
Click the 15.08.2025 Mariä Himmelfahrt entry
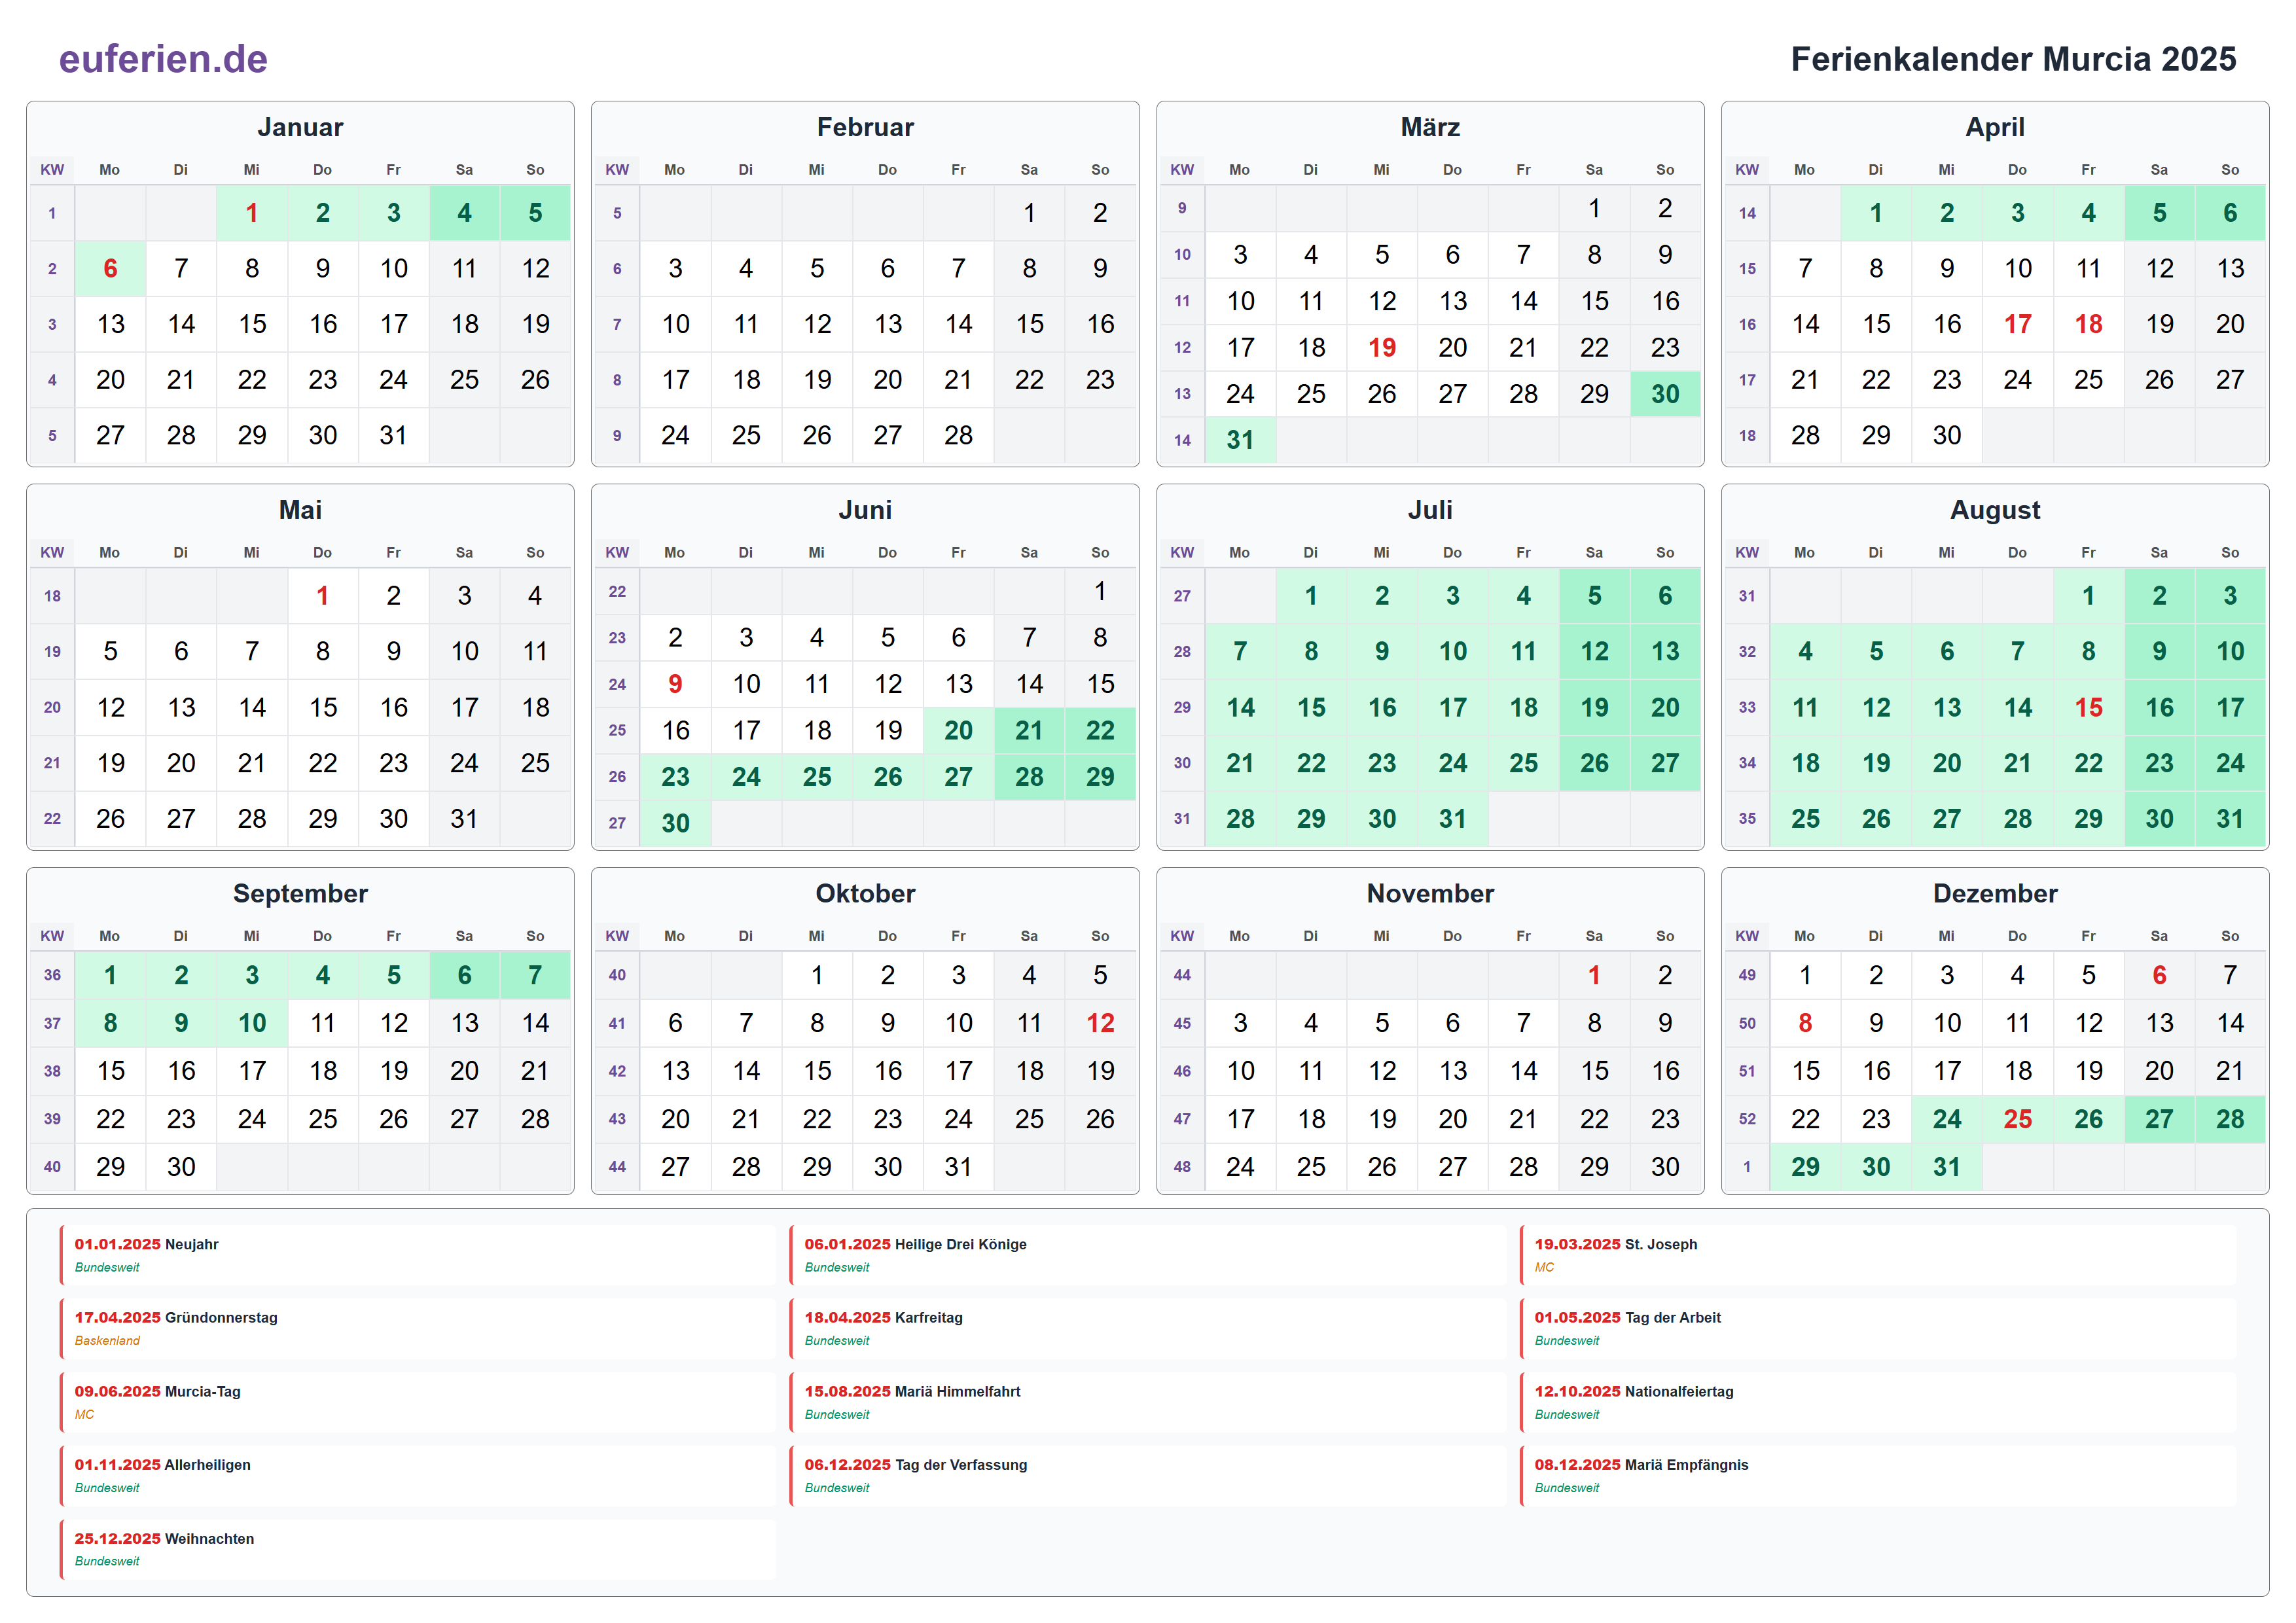pos(1148,1402)
